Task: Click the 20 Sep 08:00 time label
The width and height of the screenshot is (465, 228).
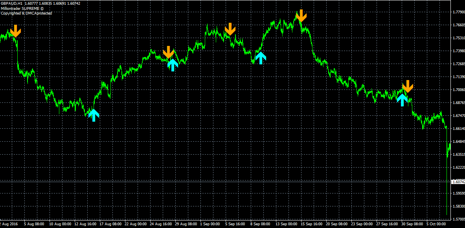Action: click(337, 224)
